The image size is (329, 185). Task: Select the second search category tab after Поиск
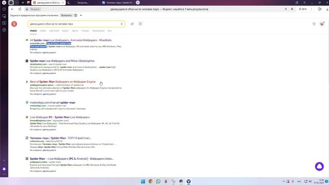point(43,31)
